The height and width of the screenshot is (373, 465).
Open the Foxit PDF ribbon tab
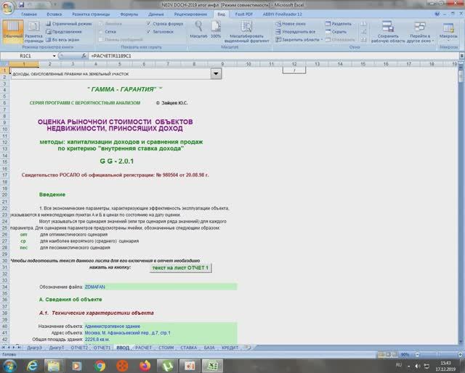(x=244, y=15)
